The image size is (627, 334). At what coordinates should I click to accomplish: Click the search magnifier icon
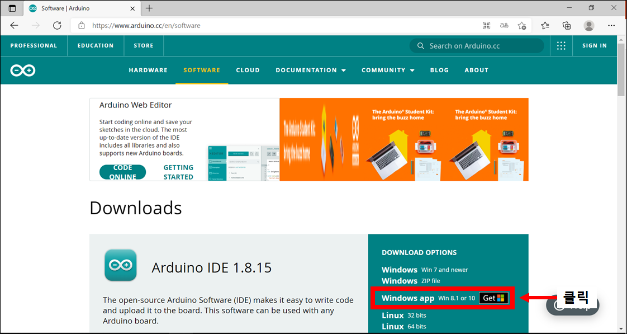(x=420, y=46)
